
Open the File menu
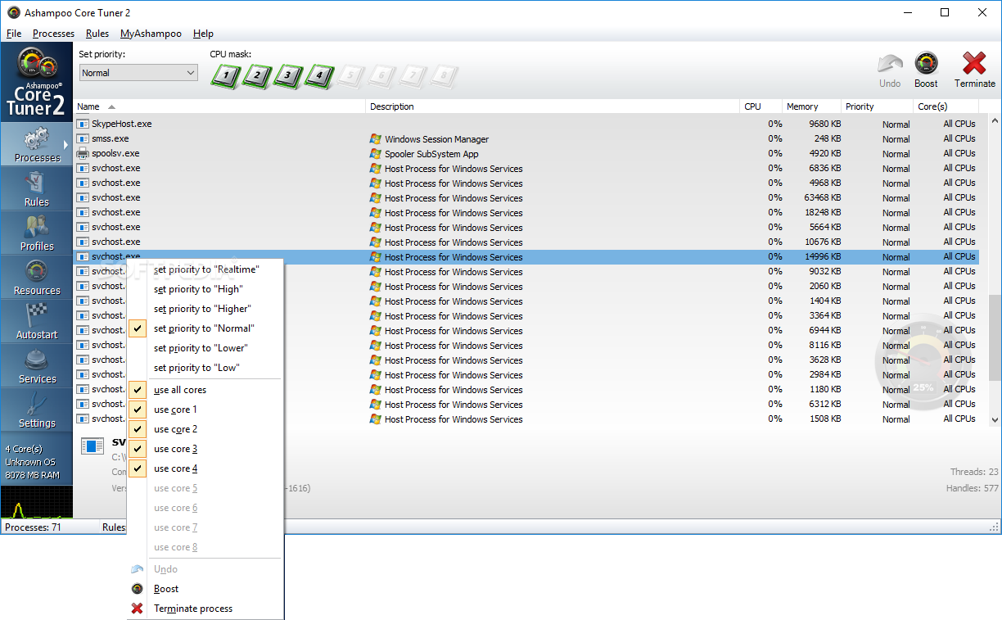(x=14, y=34)
